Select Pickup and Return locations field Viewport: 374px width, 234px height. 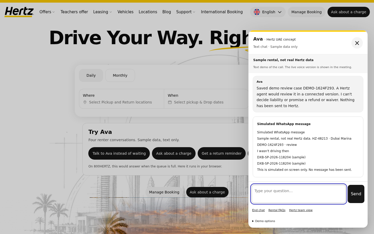[x=122, y=99]
